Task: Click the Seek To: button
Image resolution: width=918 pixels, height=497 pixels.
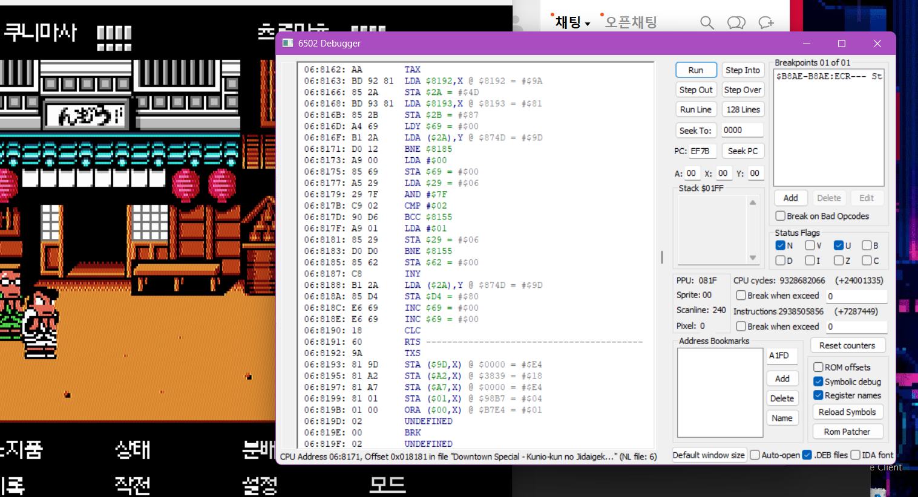Action: tap(696, 130)
